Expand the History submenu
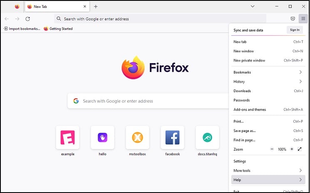310x193 pixels. tap(268, 81)
